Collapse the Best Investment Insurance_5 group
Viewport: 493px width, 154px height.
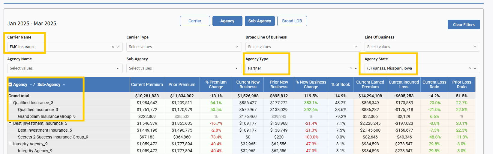pos(10,123)
